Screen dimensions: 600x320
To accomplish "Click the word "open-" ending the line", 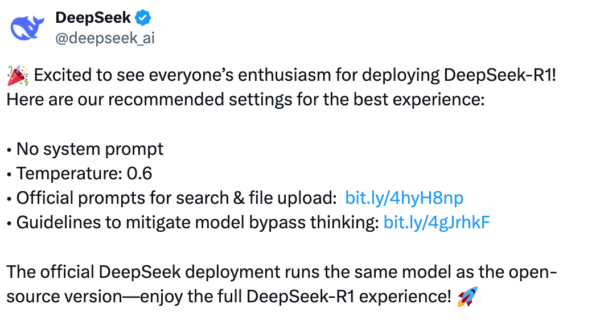I will (x=533, y=273).
